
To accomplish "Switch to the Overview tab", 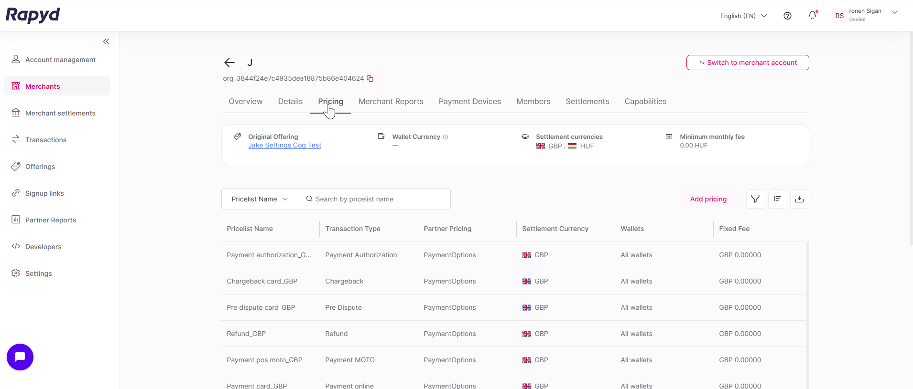I will (246, 102).
